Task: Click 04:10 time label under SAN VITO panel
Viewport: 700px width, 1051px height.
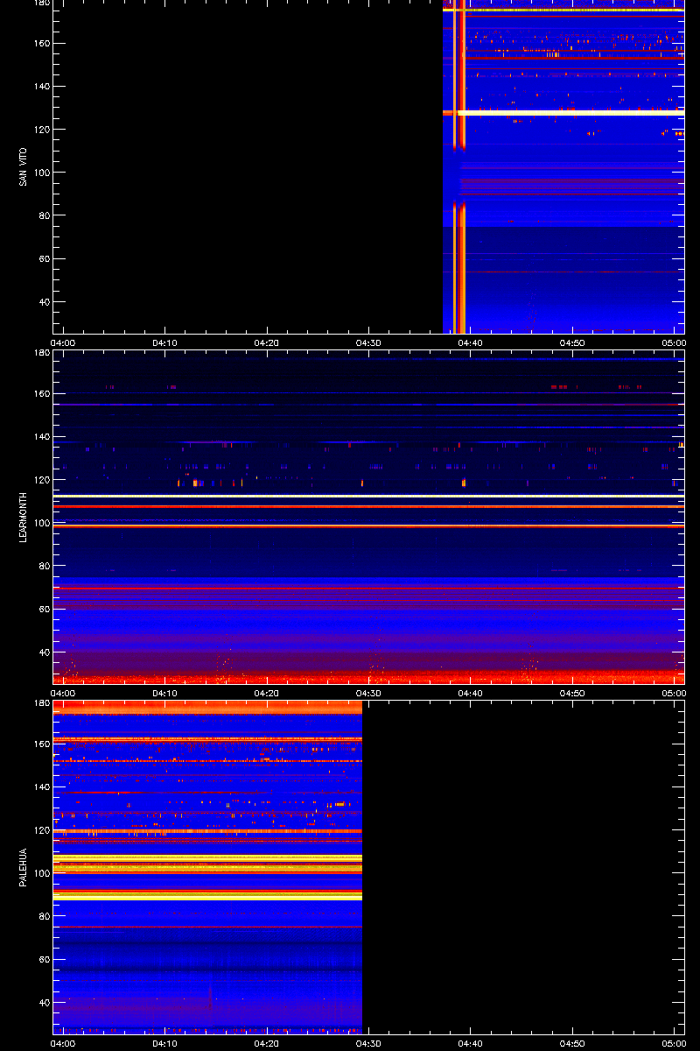Action: 165,343
